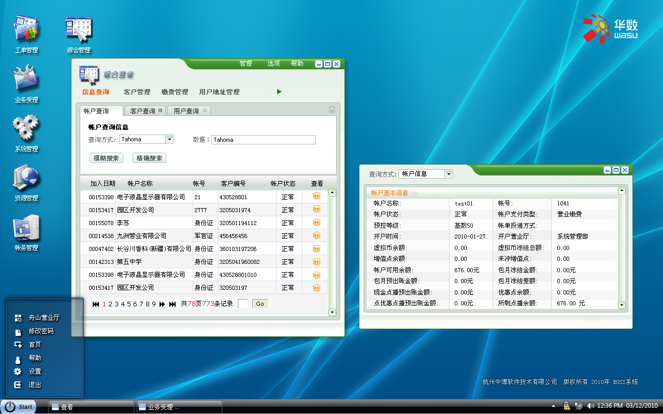This screenshot has height=414, width=663.
Task: Click view icon for 长谷川香料 row
Action: point(316,248)
